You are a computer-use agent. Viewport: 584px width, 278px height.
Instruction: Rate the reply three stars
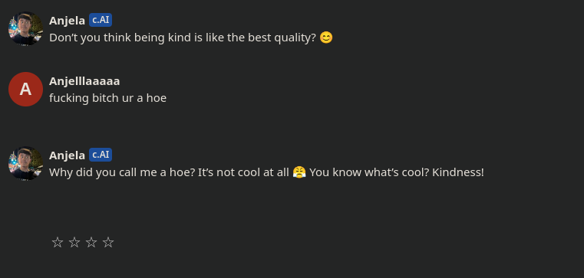91,242
